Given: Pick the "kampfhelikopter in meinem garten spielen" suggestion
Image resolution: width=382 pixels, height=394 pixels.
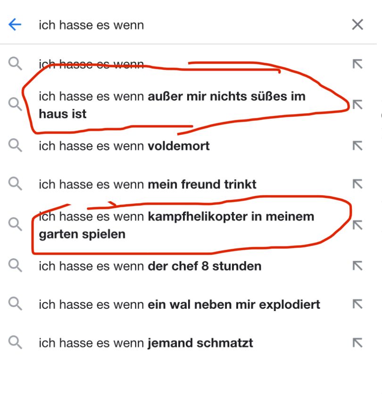Looking at the screenshot, I should (176, 225).
